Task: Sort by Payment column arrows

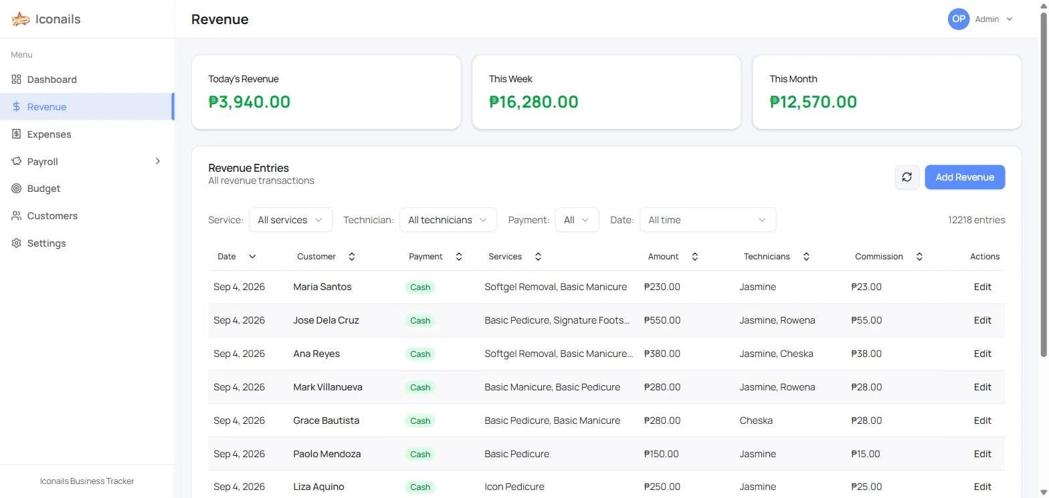Action: 459,257
